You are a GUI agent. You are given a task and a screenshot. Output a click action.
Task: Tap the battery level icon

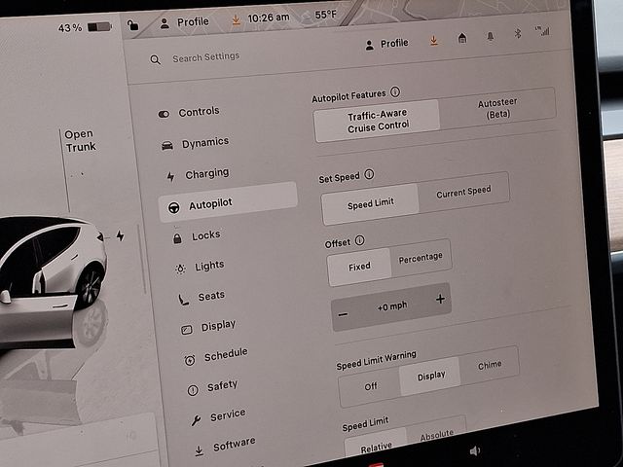point(99,27)
